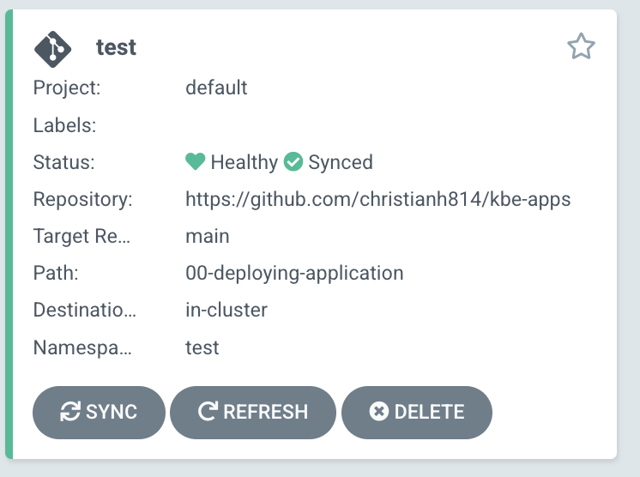This screenshot has width=640, height=477.
Task: Click the Synced checkmark icon
Action: [x=293, y=162]
